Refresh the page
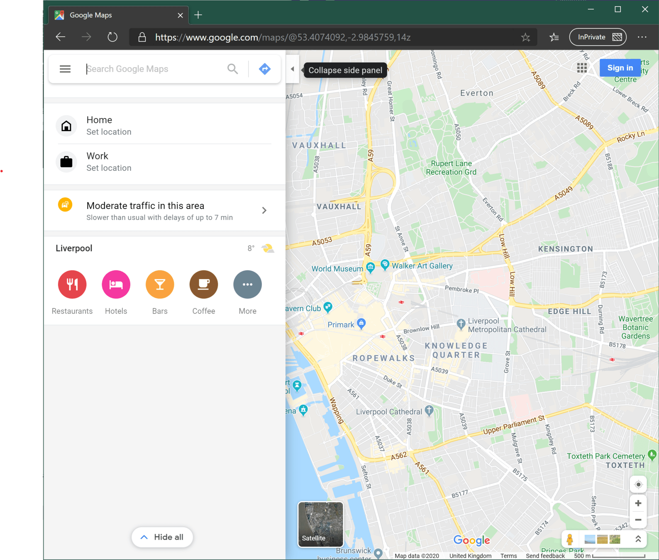 [112, 37]
